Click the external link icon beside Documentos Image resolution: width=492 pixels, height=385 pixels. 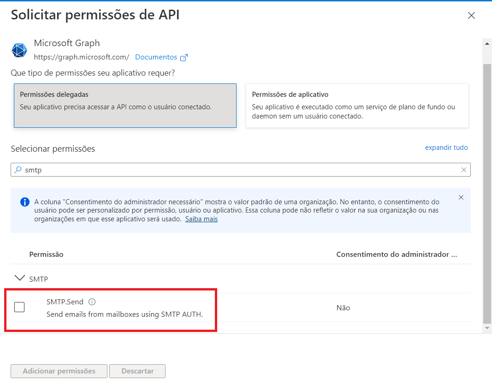184,58
